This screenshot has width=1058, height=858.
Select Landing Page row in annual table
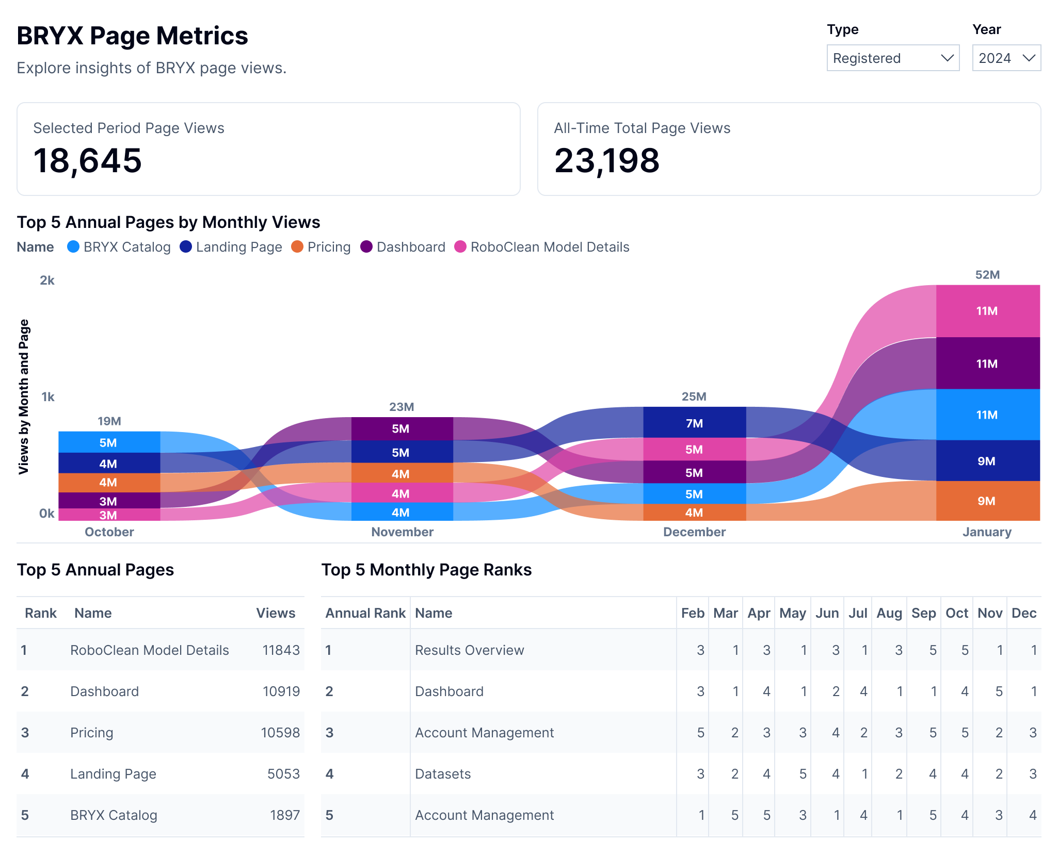(x=161, y=773)
